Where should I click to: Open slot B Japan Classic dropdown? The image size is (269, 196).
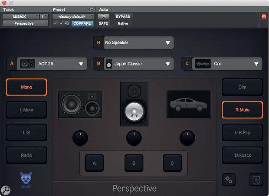138,64
